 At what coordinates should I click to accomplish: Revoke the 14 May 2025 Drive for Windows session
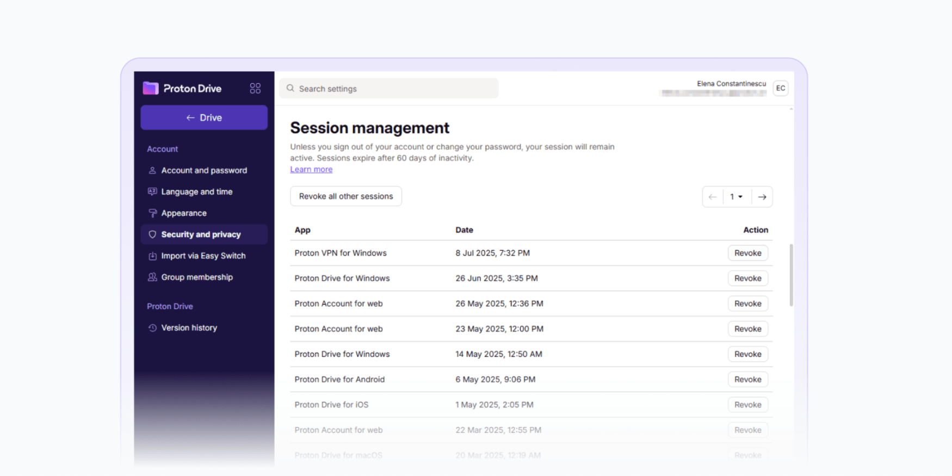click(x=748, y=354)
